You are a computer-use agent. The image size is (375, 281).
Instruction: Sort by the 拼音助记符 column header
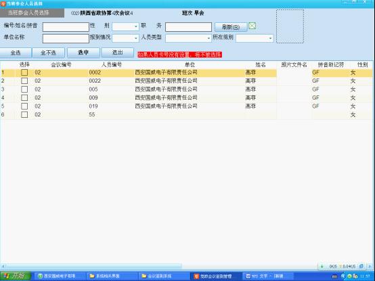(331, 64)
